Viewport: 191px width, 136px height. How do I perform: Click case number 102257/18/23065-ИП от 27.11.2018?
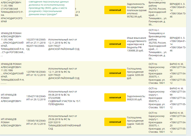(36, 41)
